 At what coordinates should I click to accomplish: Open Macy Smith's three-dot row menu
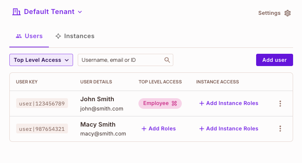(280, 129)
